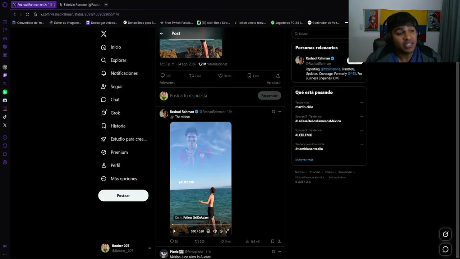Open WhatsApp in the Opera sidebar
This screenshot has width=460, height=259.
[x=5, y=92]
